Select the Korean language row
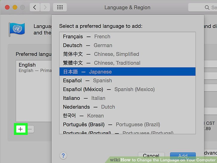The image size is (217, 163). click(128, 116)
